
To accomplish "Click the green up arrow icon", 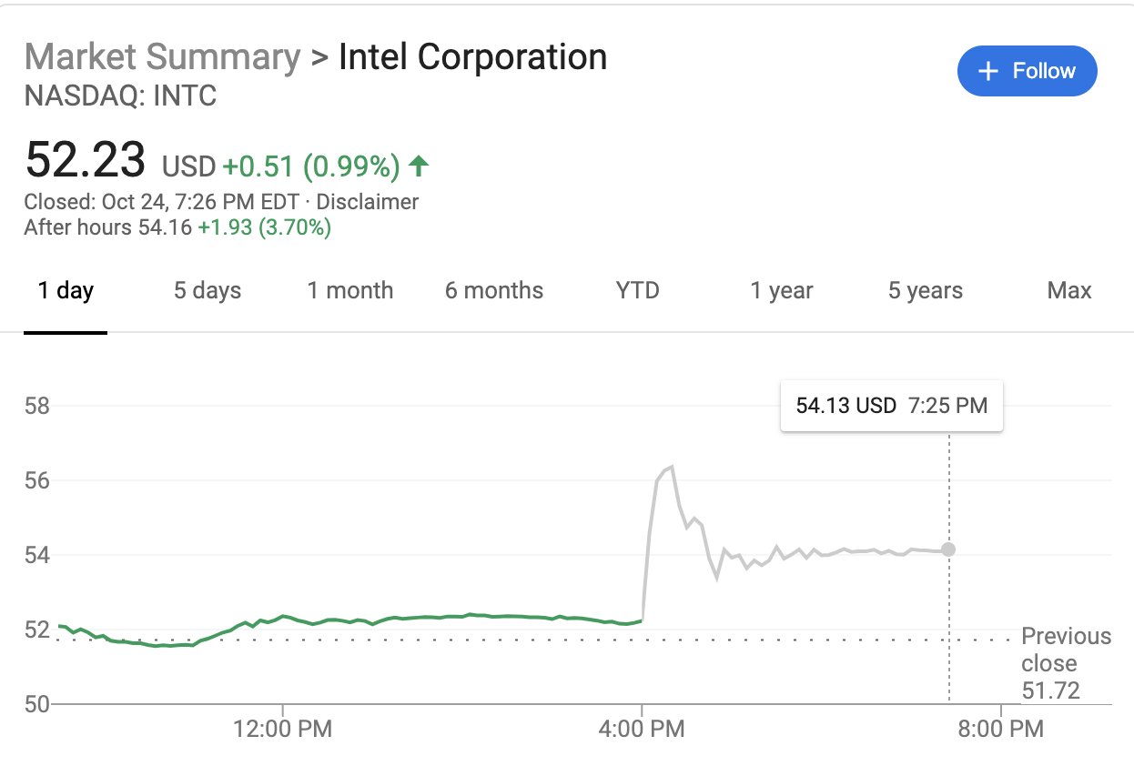I will 418,166.
